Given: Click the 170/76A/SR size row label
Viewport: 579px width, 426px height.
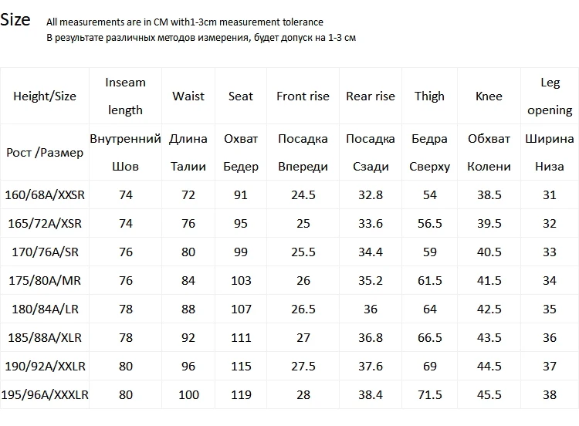Looking at the screenshot, I should pos(45,252).
